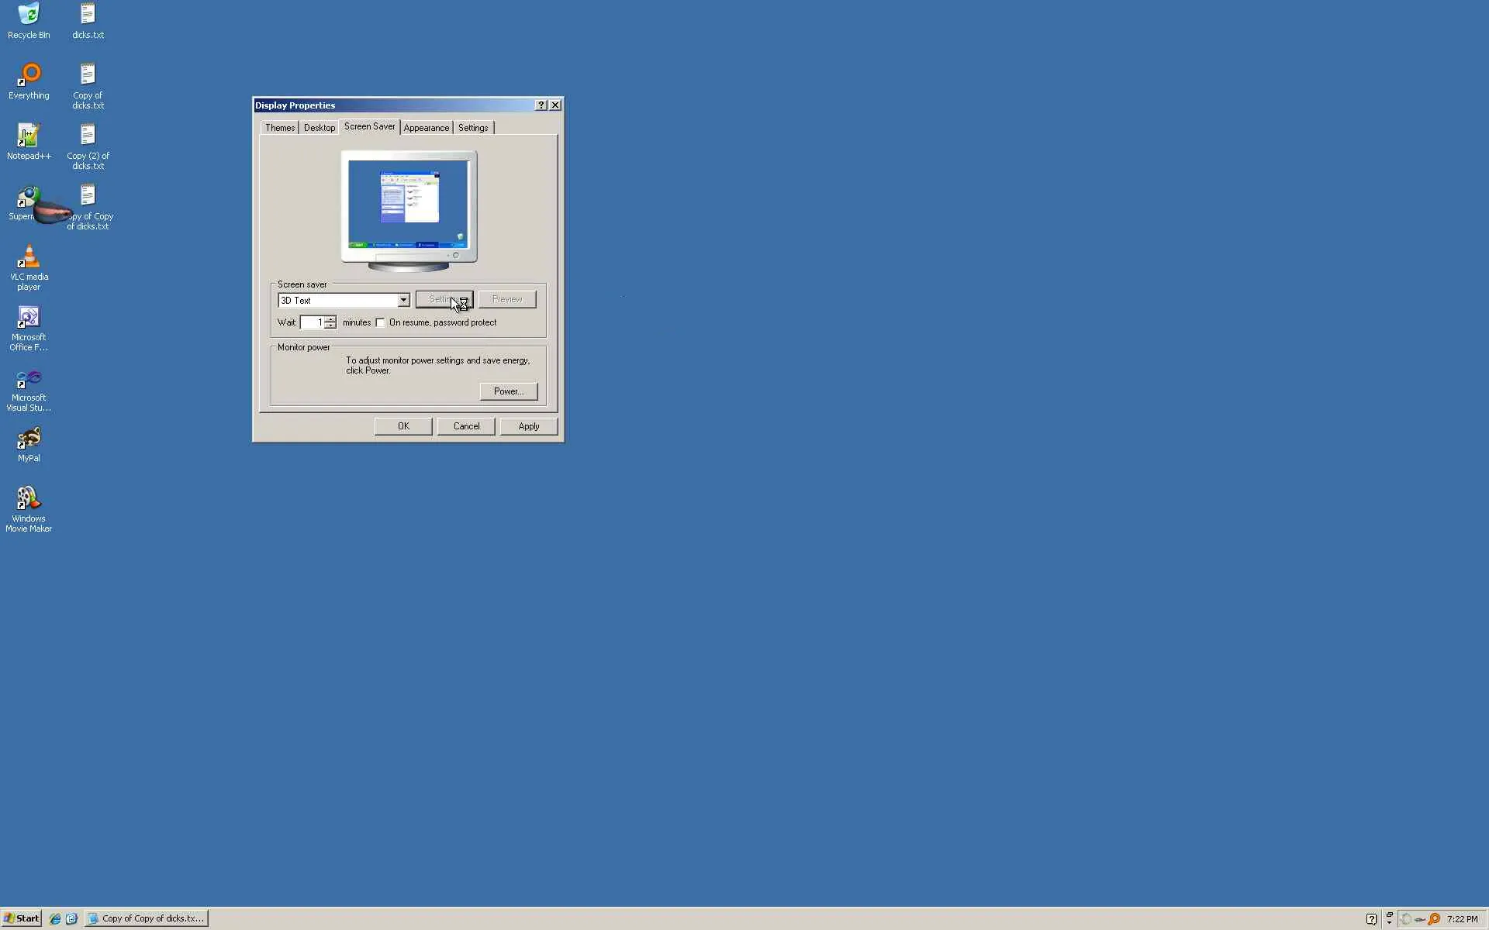Open the Start menu
This screenshot has height=930, width=1489.
[21, 918]
